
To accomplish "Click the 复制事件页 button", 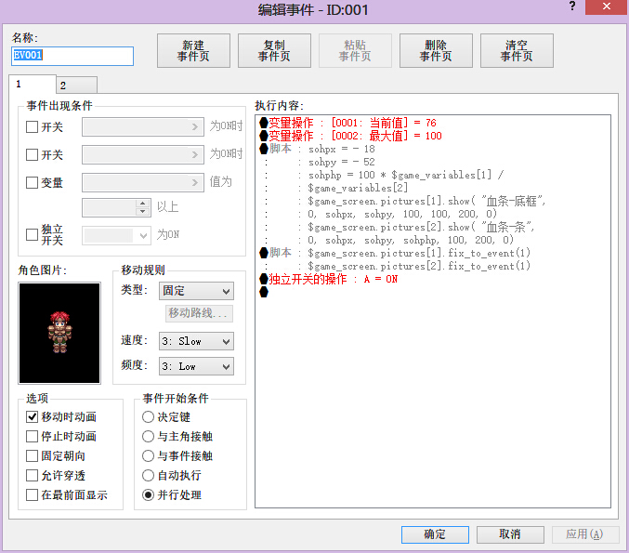I will tap(274, 50).
